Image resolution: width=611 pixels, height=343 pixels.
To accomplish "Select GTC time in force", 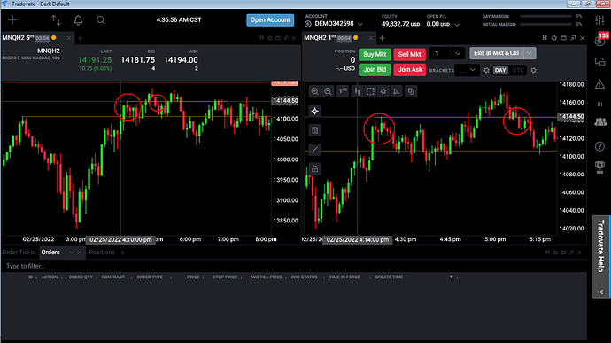I will click(518, 71).
